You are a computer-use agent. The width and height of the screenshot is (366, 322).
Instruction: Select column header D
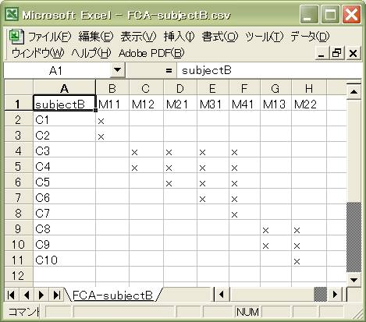(180, 89)
